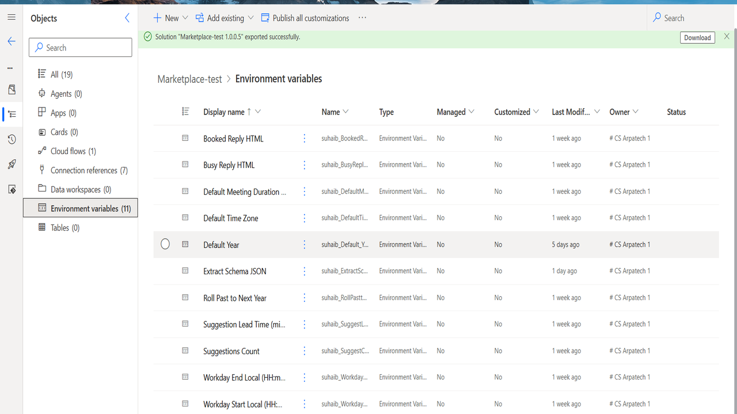Open Display name column sort options

click(258, 112)
